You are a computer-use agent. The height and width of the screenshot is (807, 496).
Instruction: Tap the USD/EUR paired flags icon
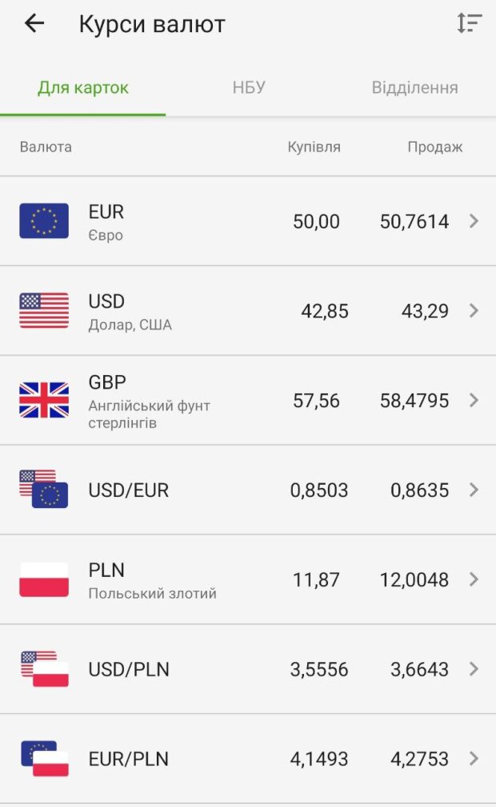pos(44,489)
